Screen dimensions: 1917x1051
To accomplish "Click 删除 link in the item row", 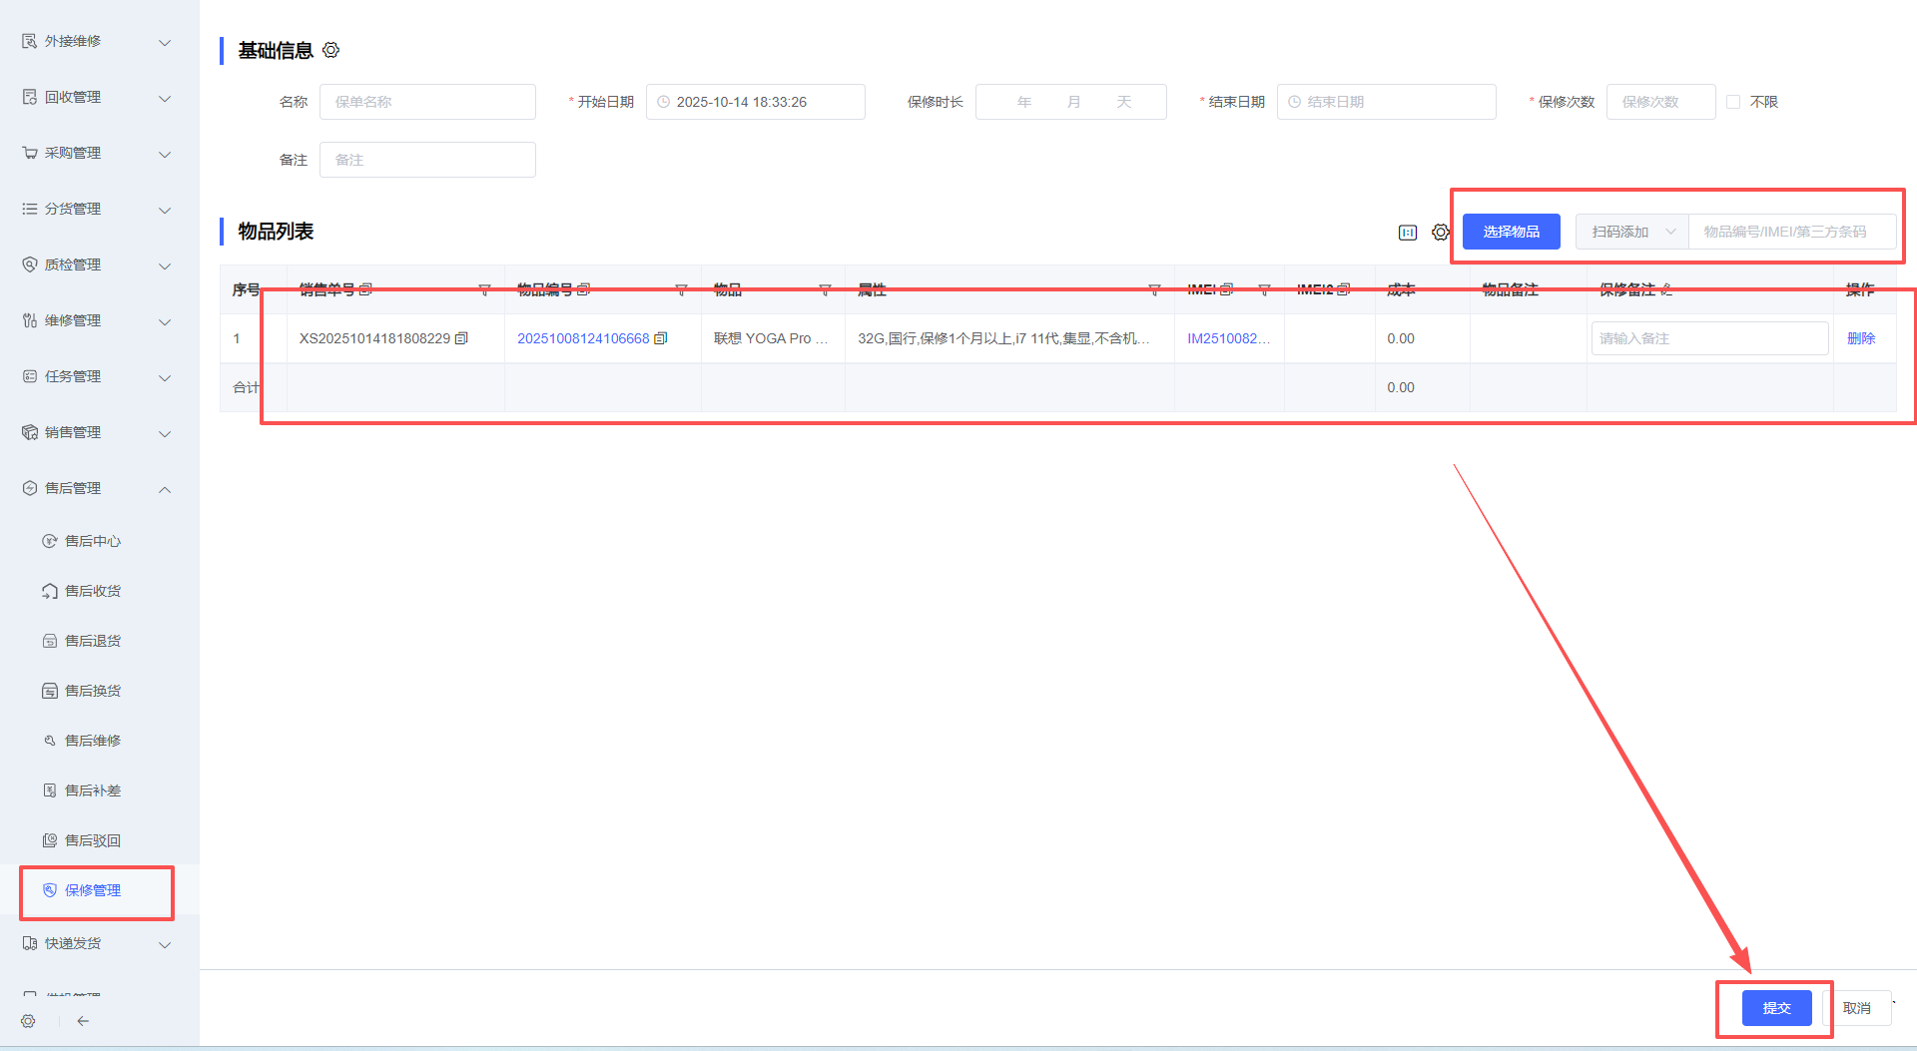I will click(1861, 338).
